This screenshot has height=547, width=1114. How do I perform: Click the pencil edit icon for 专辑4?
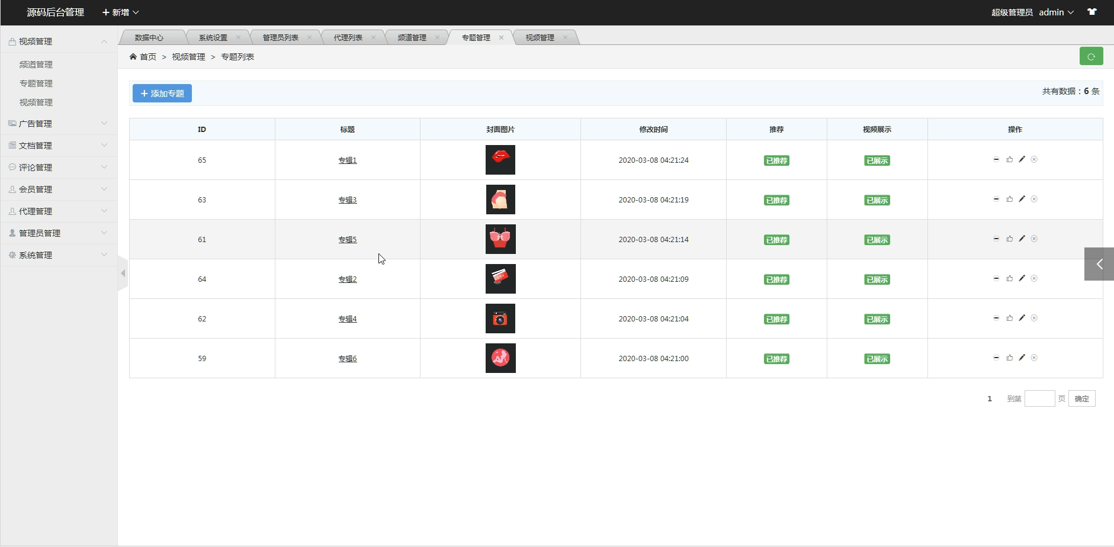(x=1022, y=318)
